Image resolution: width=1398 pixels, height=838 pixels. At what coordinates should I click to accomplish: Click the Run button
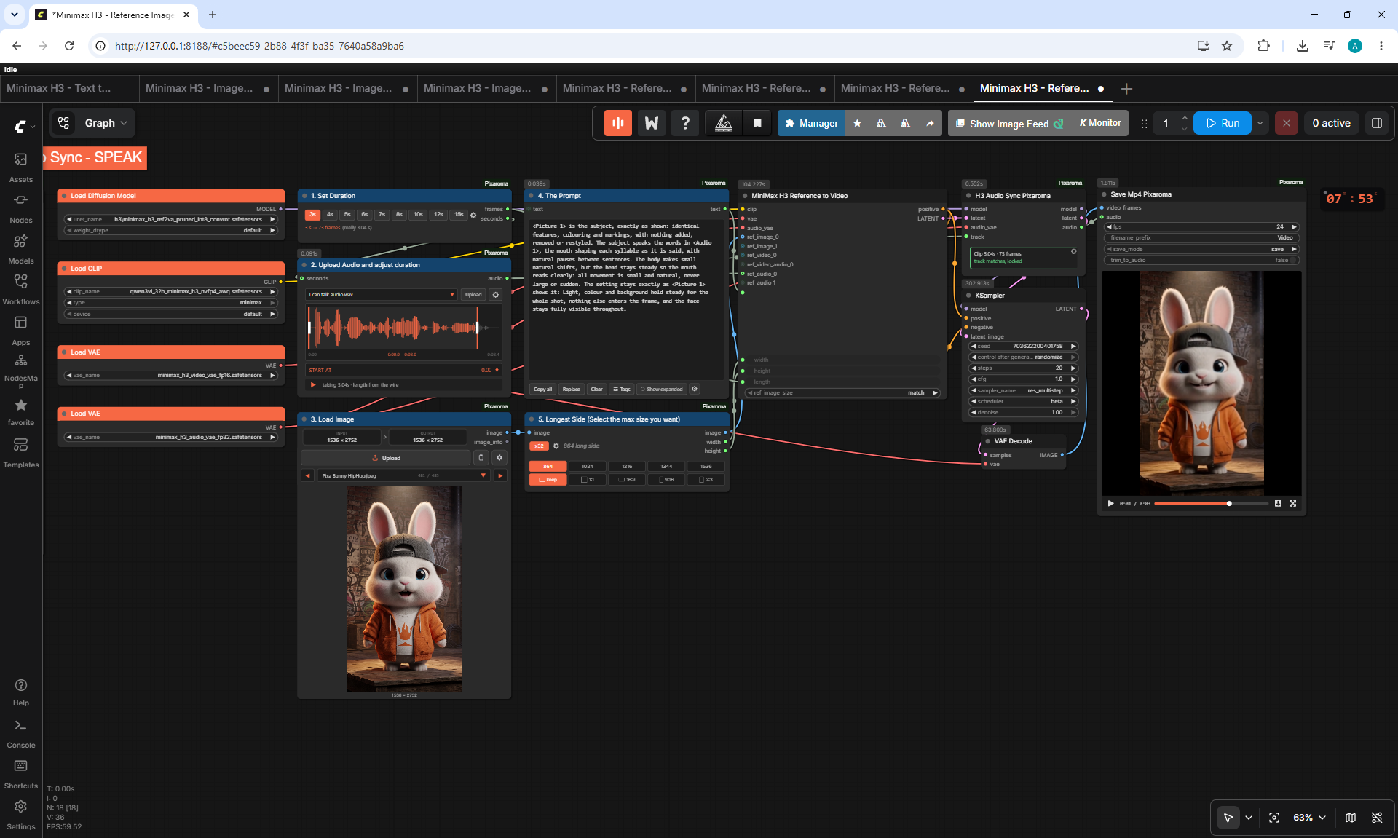(1222, 123)
